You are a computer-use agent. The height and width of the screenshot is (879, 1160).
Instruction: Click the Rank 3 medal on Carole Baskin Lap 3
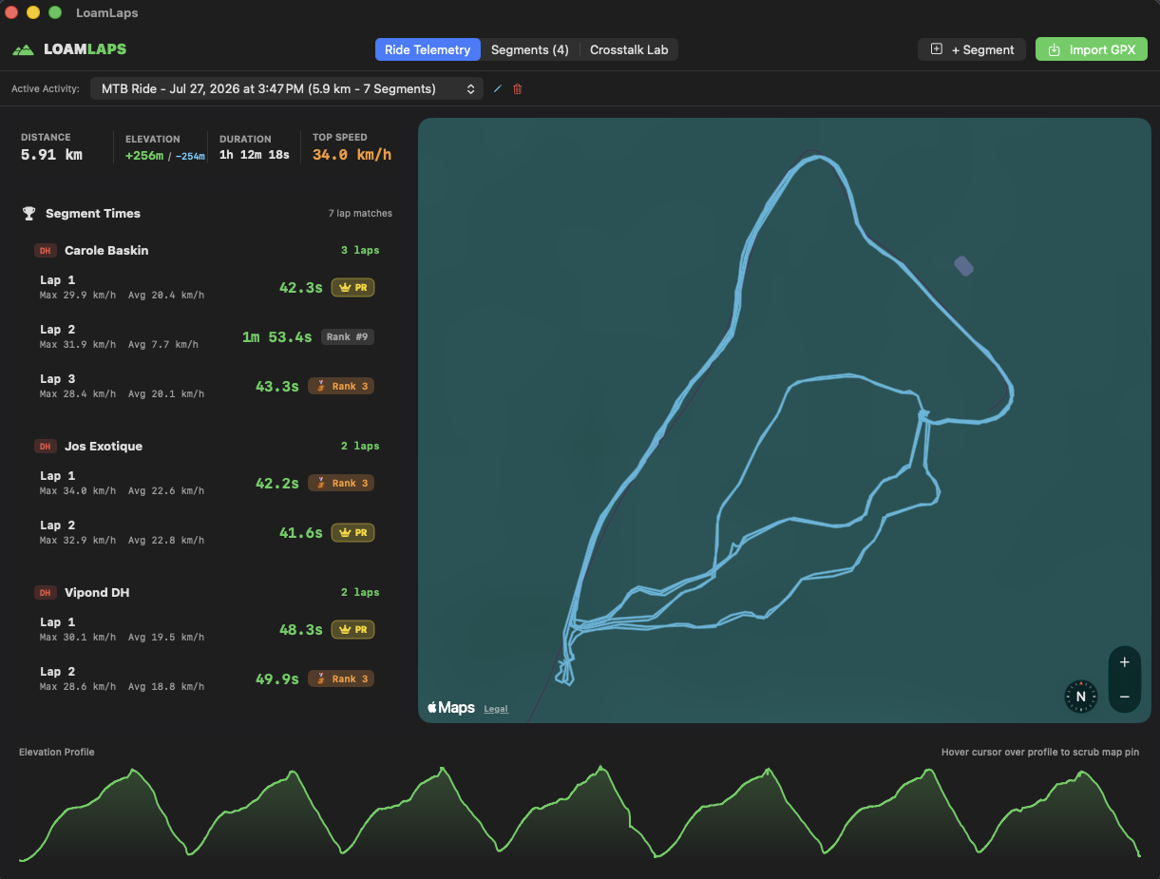pos(341,386)
